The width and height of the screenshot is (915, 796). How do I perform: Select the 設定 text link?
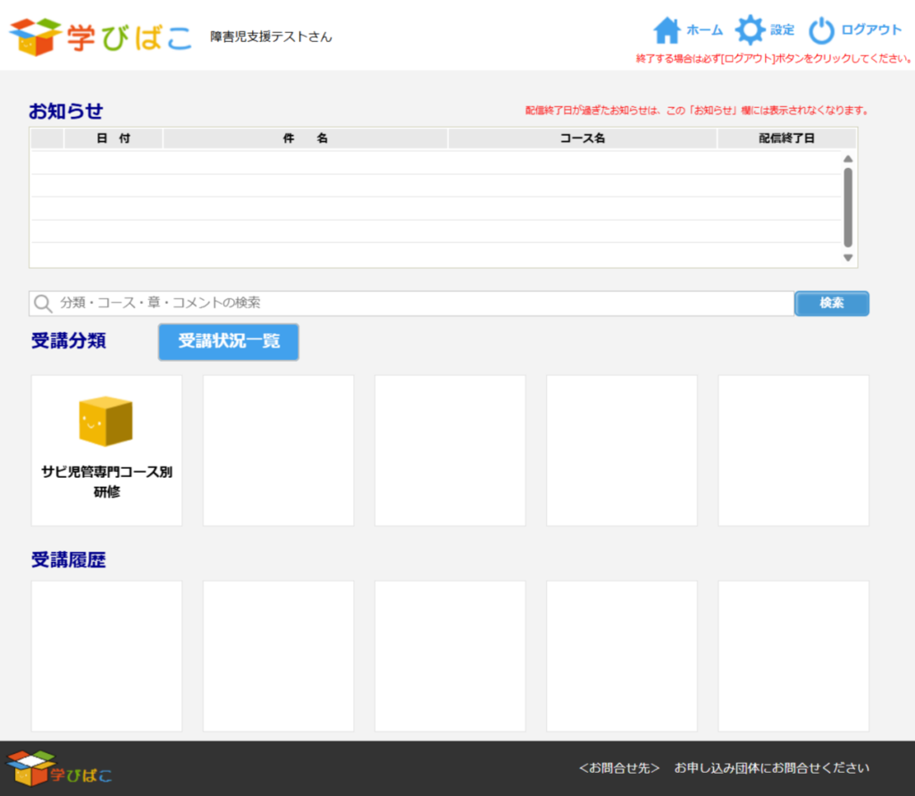(x=782, y=30)
